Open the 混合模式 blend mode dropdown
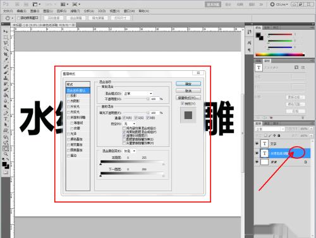The width and height of the screenshot is (316, 238). coord(138,93)
